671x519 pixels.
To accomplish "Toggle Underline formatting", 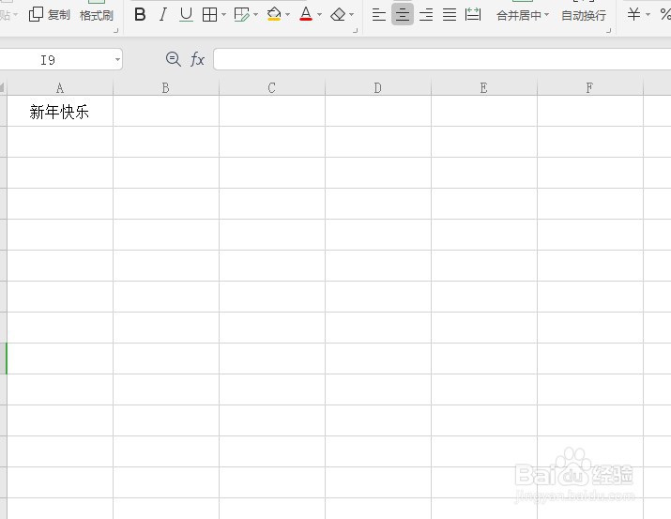I will (x=186, y=15).
